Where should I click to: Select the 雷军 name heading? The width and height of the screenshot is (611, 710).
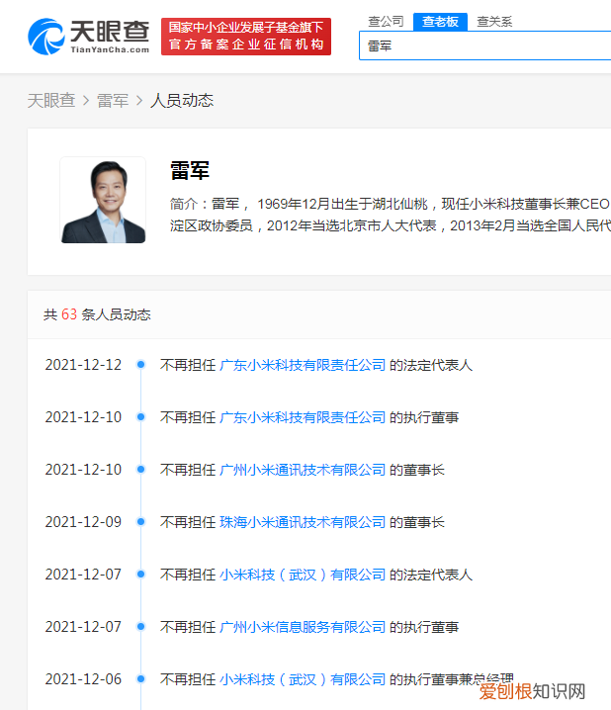click(190, 171)
